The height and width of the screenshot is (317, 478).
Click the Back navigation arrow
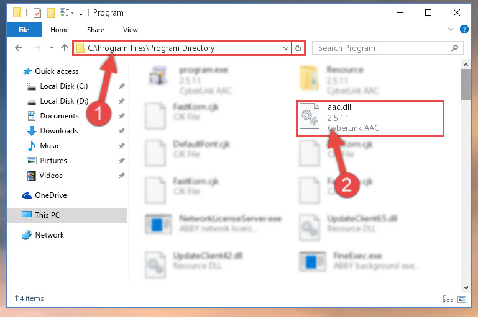(x=19, y=48)
